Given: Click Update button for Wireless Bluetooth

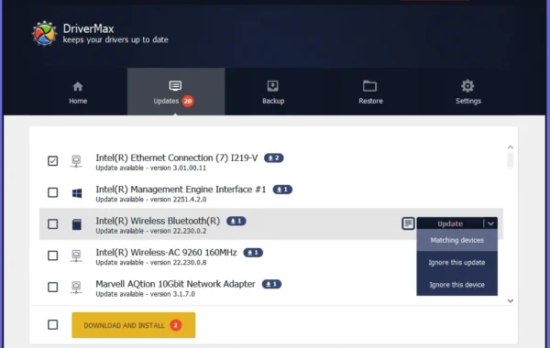Looking at the screenshot, I should click(450, 223).
